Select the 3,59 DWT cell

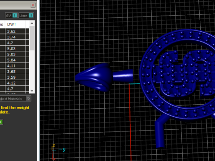15,77
